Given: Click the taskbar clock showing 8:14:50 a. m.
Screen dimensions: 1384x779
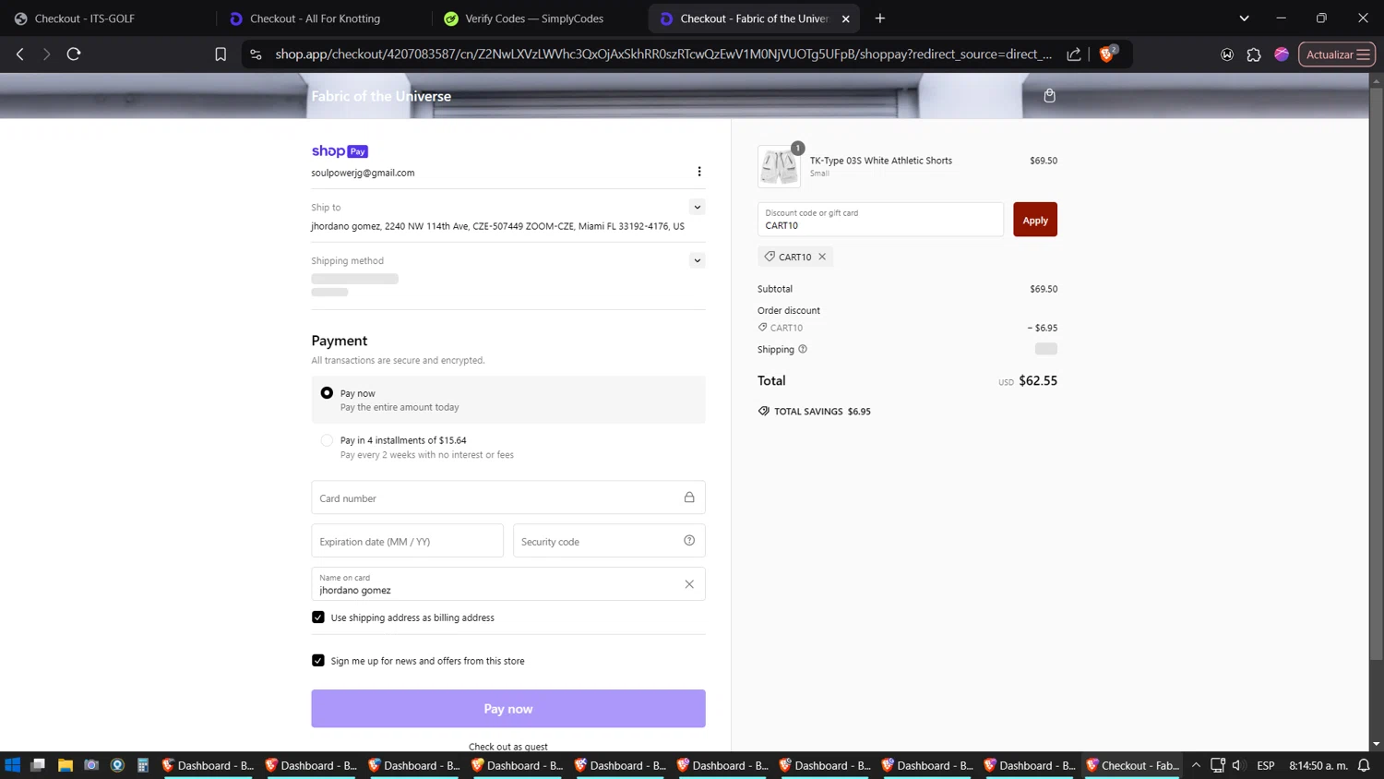Looking at the screenshot, I should coord(1318,765).
